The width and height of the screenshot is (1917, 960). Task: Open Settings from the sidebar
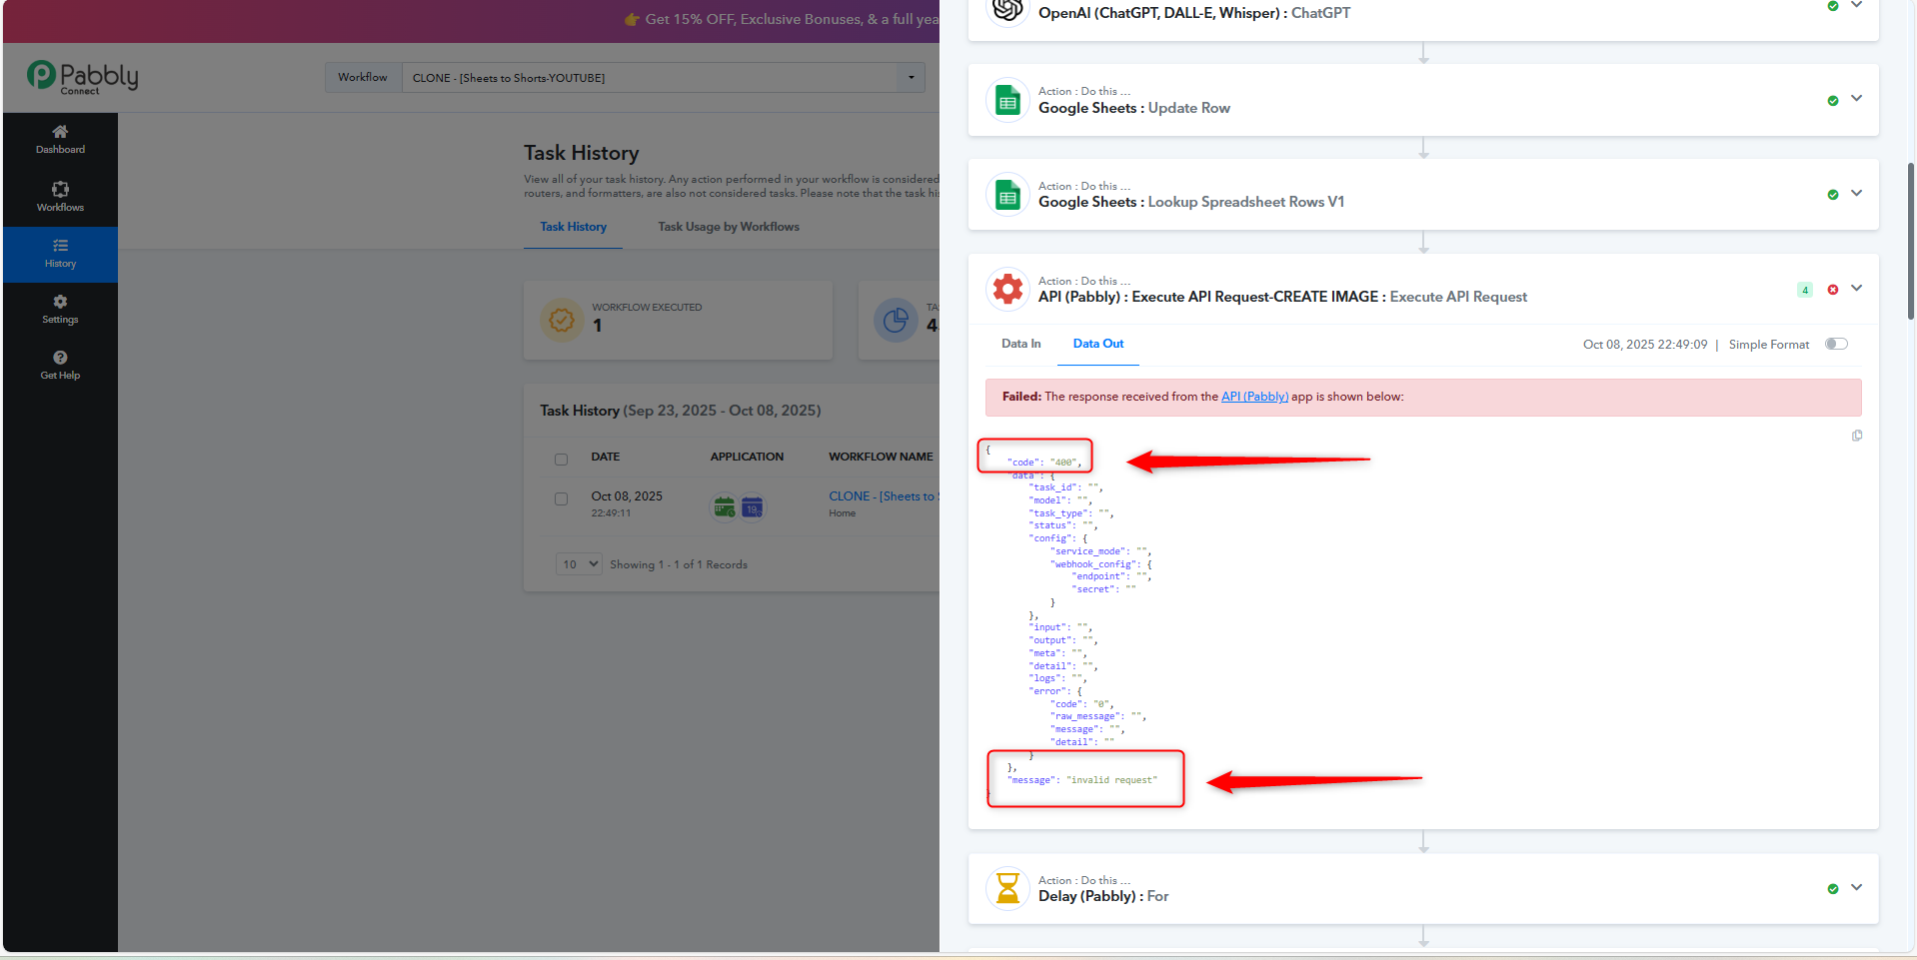pyautogui.click(x=60, y=309)
